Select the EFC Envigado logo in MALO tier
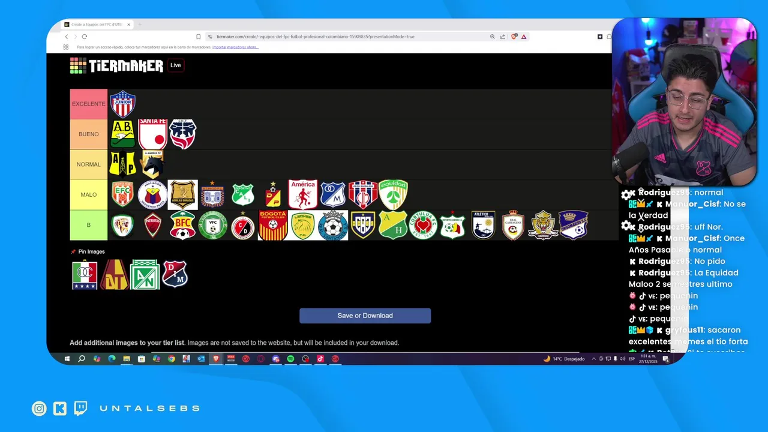768x432 pixels. pos(122,194)
